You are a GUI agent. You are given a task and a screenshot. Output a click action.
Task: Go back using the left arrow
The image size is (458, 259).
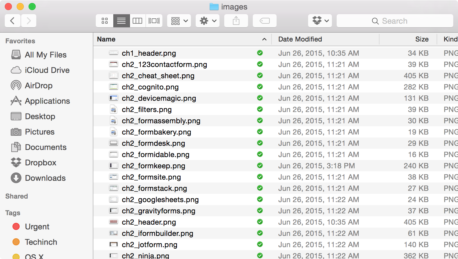click(12, 21)
